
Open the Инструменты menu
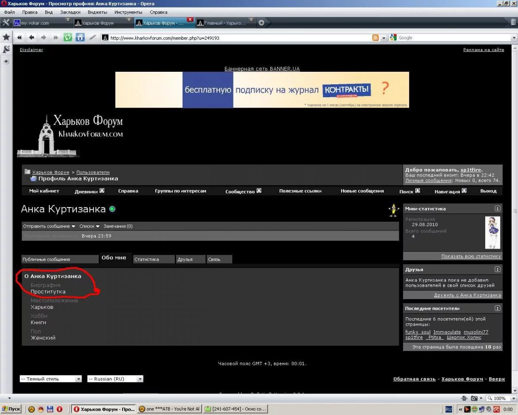pos(128,12)
